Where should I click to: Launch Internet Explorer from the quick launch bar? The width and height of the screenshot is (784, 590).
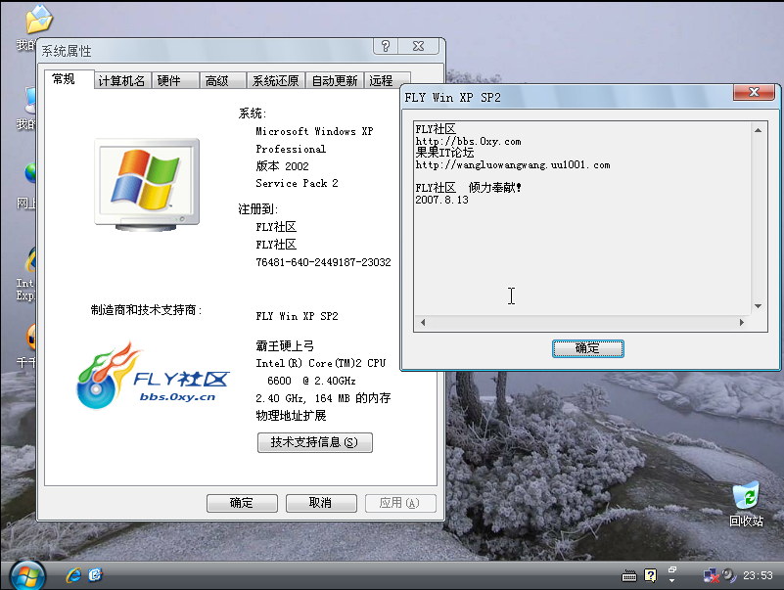click(x=73, y=575)
